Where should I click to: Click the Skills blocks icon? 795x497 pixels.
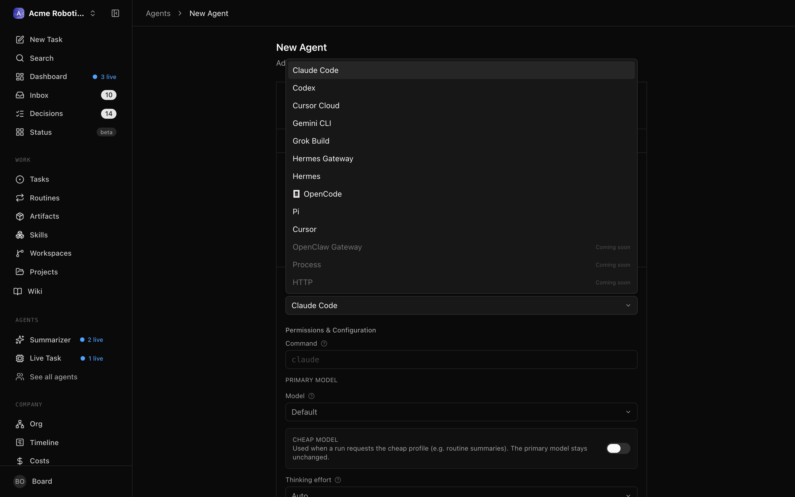(20, 235)
